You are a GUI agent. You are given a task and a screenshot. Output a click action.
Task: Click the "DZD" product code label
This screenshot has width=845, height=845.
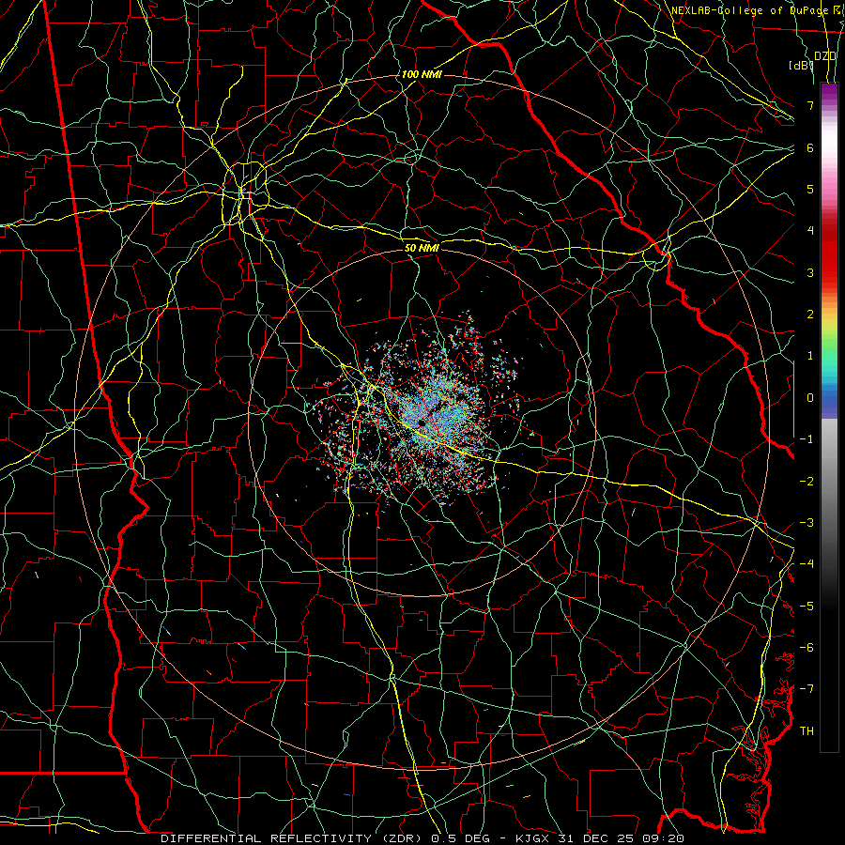point(825,56)
